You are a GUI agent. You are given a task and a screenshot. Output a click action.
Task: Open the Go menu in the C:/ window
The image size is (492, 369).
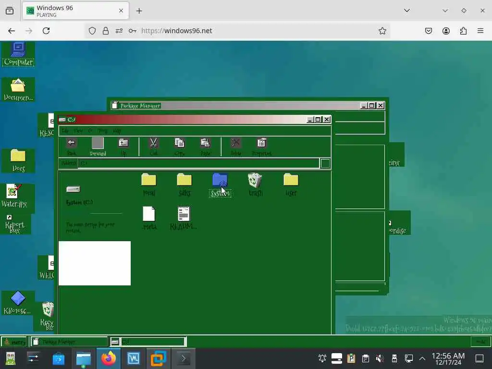point(90,131)
